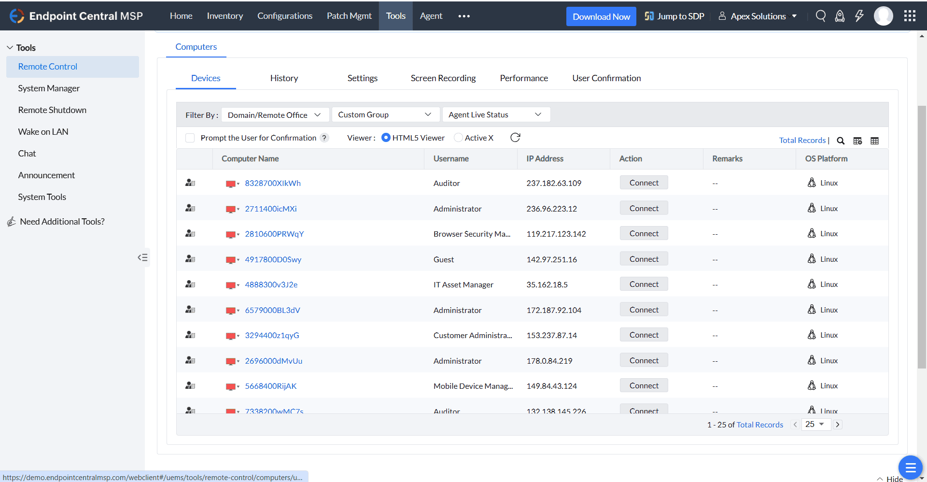Open the Agent Live Status dropdown
927x482 pixels.
[496, 114]
